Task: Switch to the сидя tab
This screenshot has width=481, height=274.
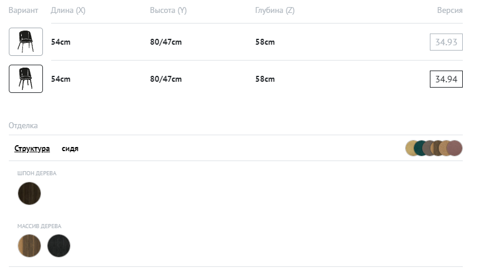Action: point(70,149)
